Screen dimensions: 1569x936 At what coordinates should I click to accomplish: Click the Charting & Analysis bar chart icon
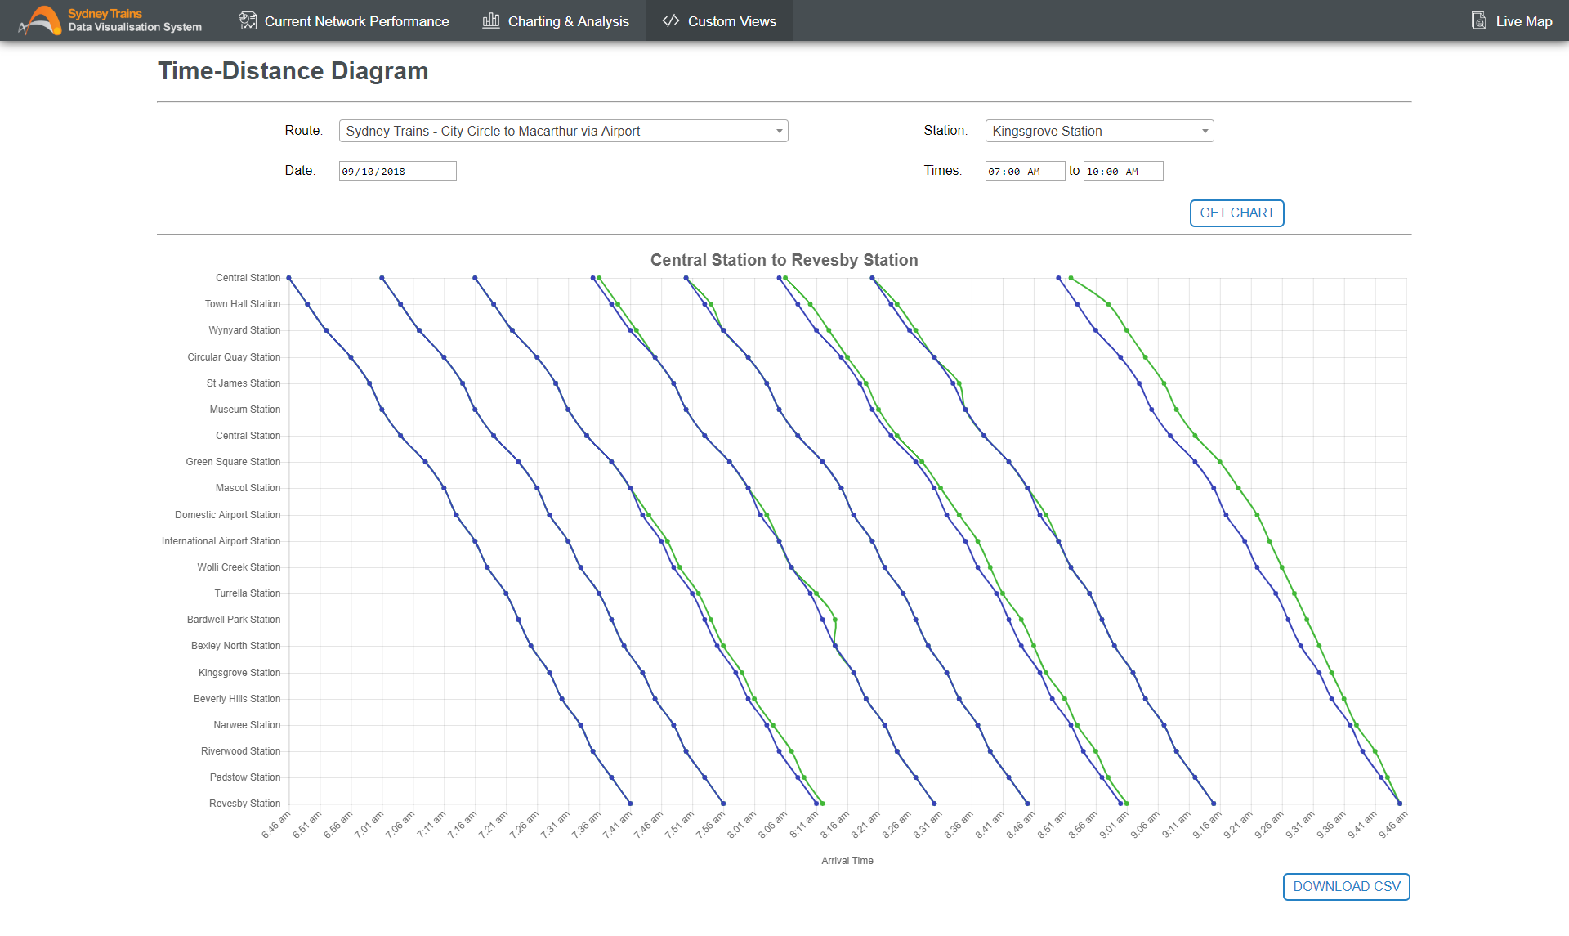click(490, 20)
